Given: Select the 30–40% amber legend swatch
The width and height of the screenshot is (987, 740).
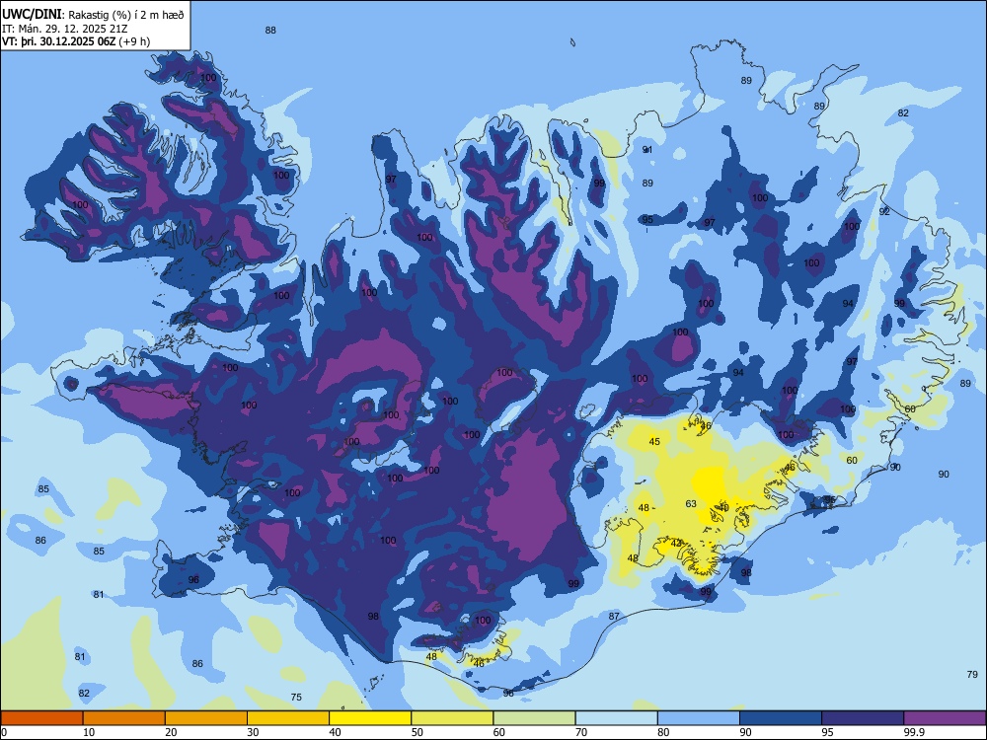Looking at the screenshot, I should [x=288, y=718].
